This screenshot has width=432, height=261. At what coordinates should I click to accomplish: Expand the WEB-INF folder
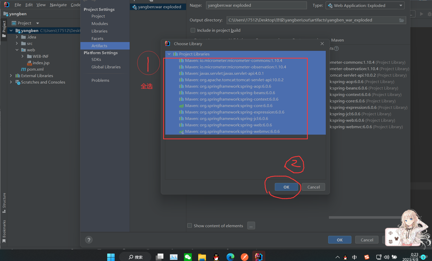[x=22, y=56]
